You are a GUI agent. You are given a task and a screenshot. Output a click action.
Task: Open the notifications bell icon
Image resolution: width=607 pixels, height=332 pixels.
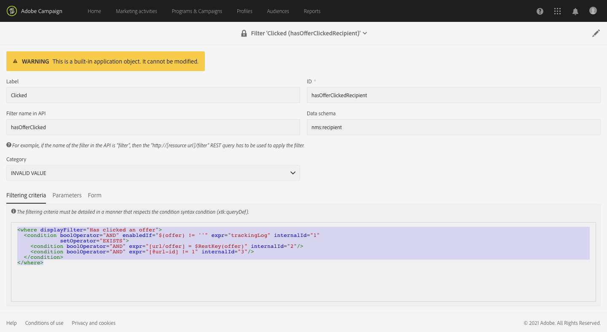tap(575, 11)
